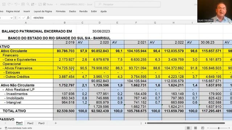Select column F header

[x=136, y=23]
